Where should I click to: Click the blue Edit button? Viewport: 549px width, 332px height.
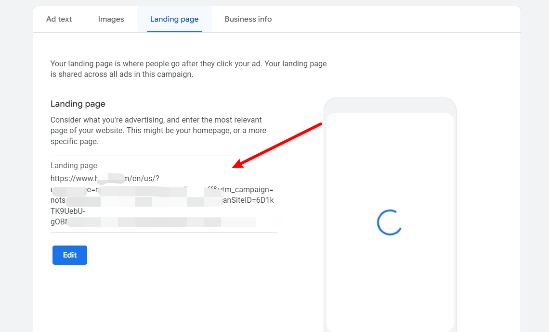[70, 255]
